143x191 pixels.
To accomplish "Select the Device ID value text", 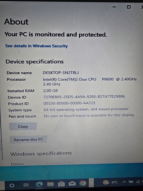I will pos(84,97).
